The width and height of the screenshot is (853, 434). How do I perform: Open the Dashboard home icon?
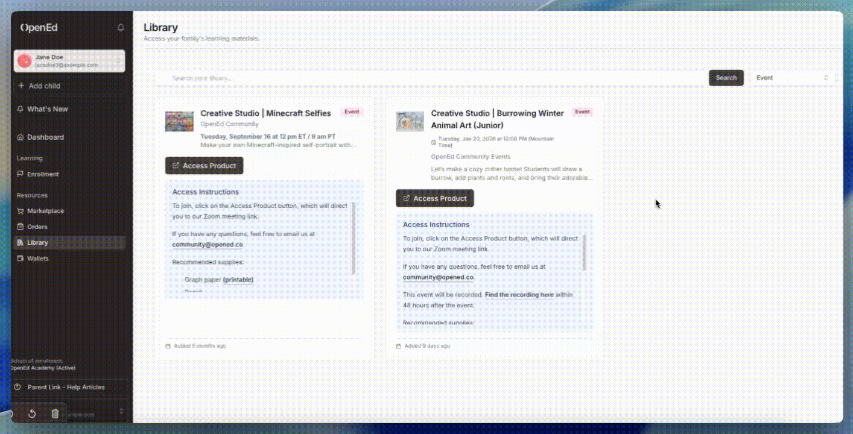point(20,137)
